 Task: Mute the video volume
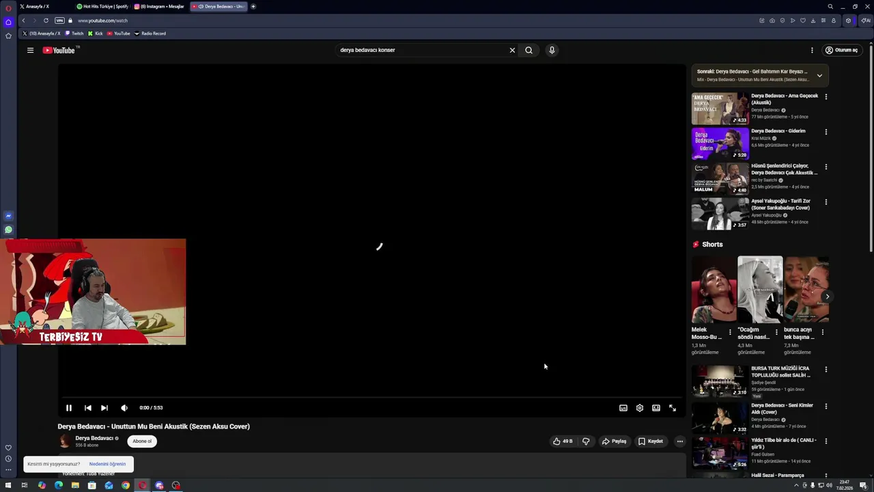click(124, 408)
